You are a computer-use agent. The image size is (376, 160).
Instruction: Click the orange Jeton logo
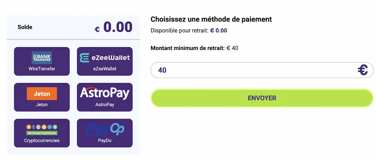point(42,94)
